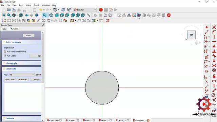This screenshot has width=217, height=122.
Task: Click the Close button in Tasks panel
Action: [x=28, y=35]
